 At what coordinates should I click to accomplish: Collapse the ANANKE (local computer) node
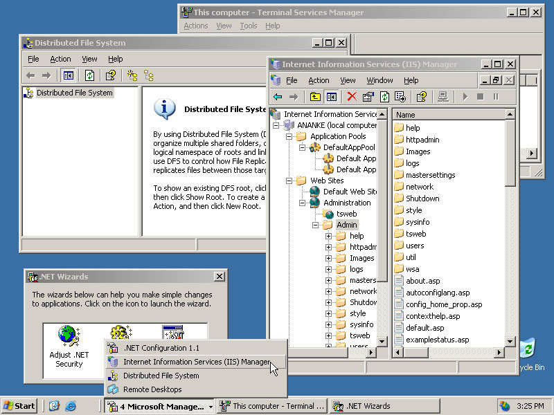pos(276,125)
